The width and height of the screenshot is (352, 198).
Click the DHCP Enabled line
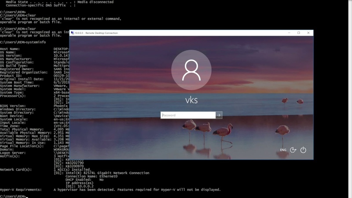click(84, 180)
